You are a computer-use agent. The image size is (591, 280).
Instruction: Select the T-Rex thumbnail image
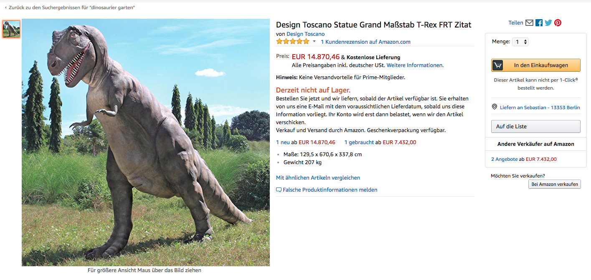(11, 29)
